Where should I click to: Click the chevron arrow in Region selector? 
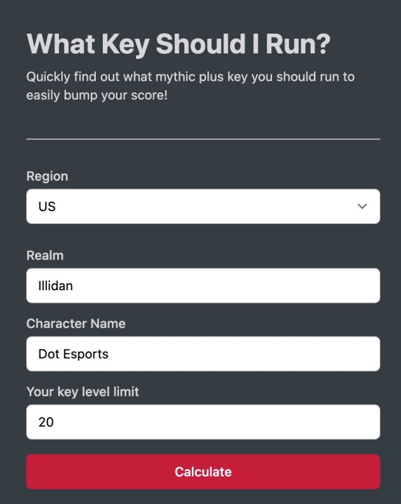[362, 206]
